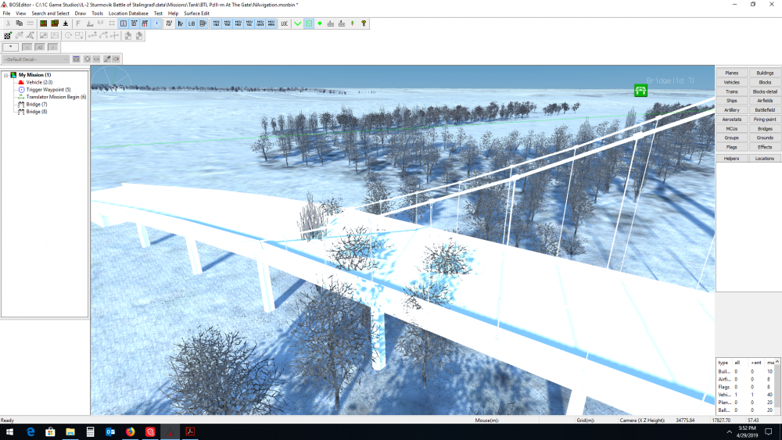This screenshot has width=782, height=440.
Task: Open the Windows Start menu
Action: [x=9, y=431]
